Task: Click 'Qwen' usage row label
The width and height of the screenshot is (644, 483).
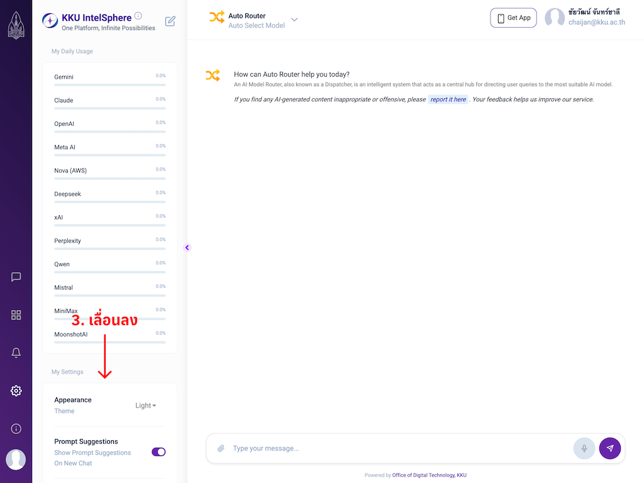Action: point(62,264)
